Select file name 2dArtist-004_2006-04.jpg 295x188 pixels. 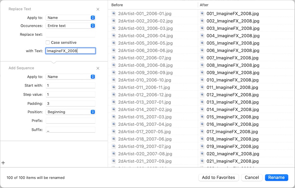click(145, 36)
